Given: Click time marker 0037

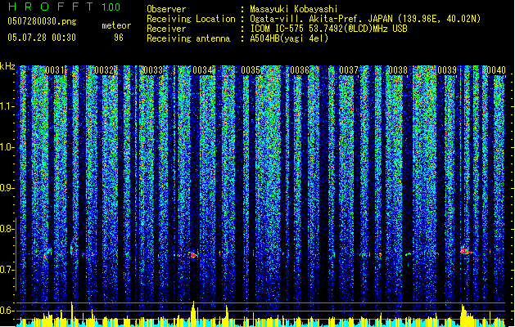Looking at the screenshot, I should [x=349, y=70].
